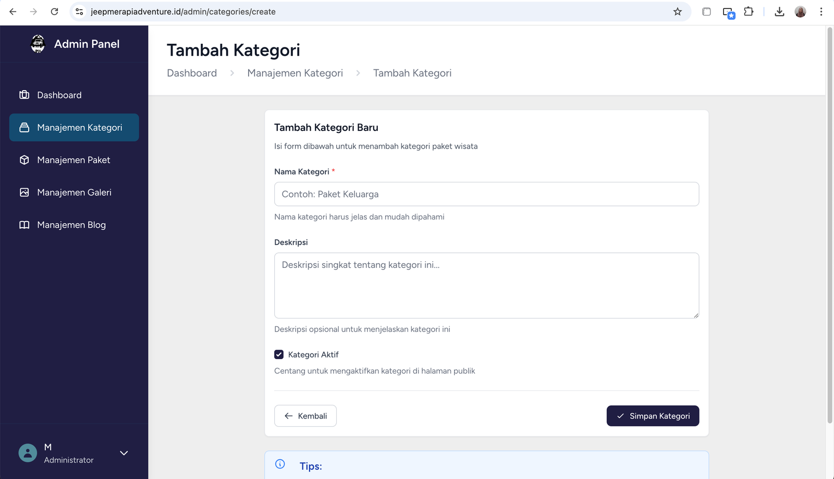Click the Administrator user avatar
This screenshot has width=834, height=479.
pyautogui.click(x=28, y=453)
